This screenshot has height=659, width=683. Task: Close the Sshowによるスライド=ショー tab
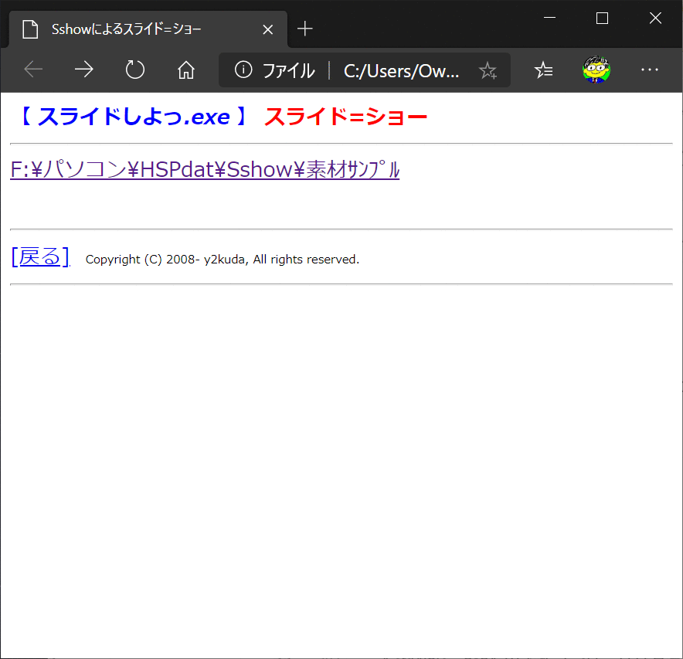click(x=268, y=29)
